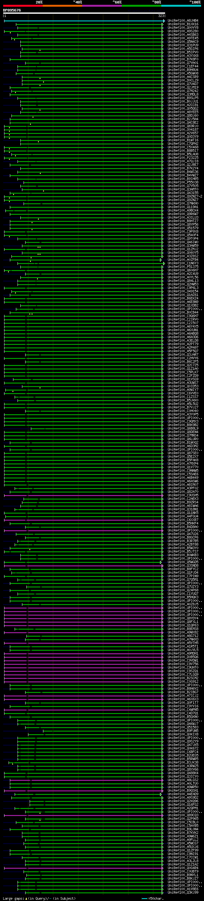
Task: Select the UniRef100_B3JK38 label
Action: (183, 762)
